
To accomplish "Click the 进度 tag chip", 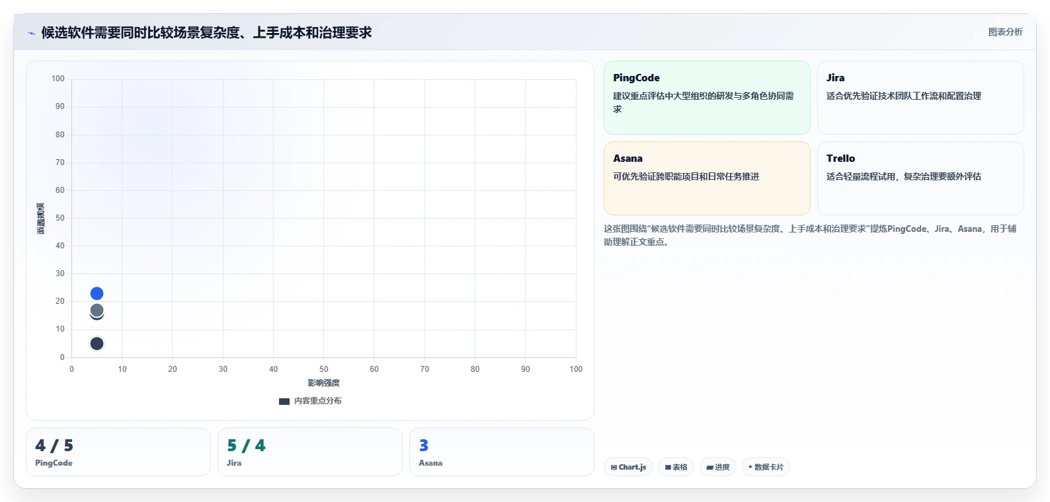I will coord(718,467).
